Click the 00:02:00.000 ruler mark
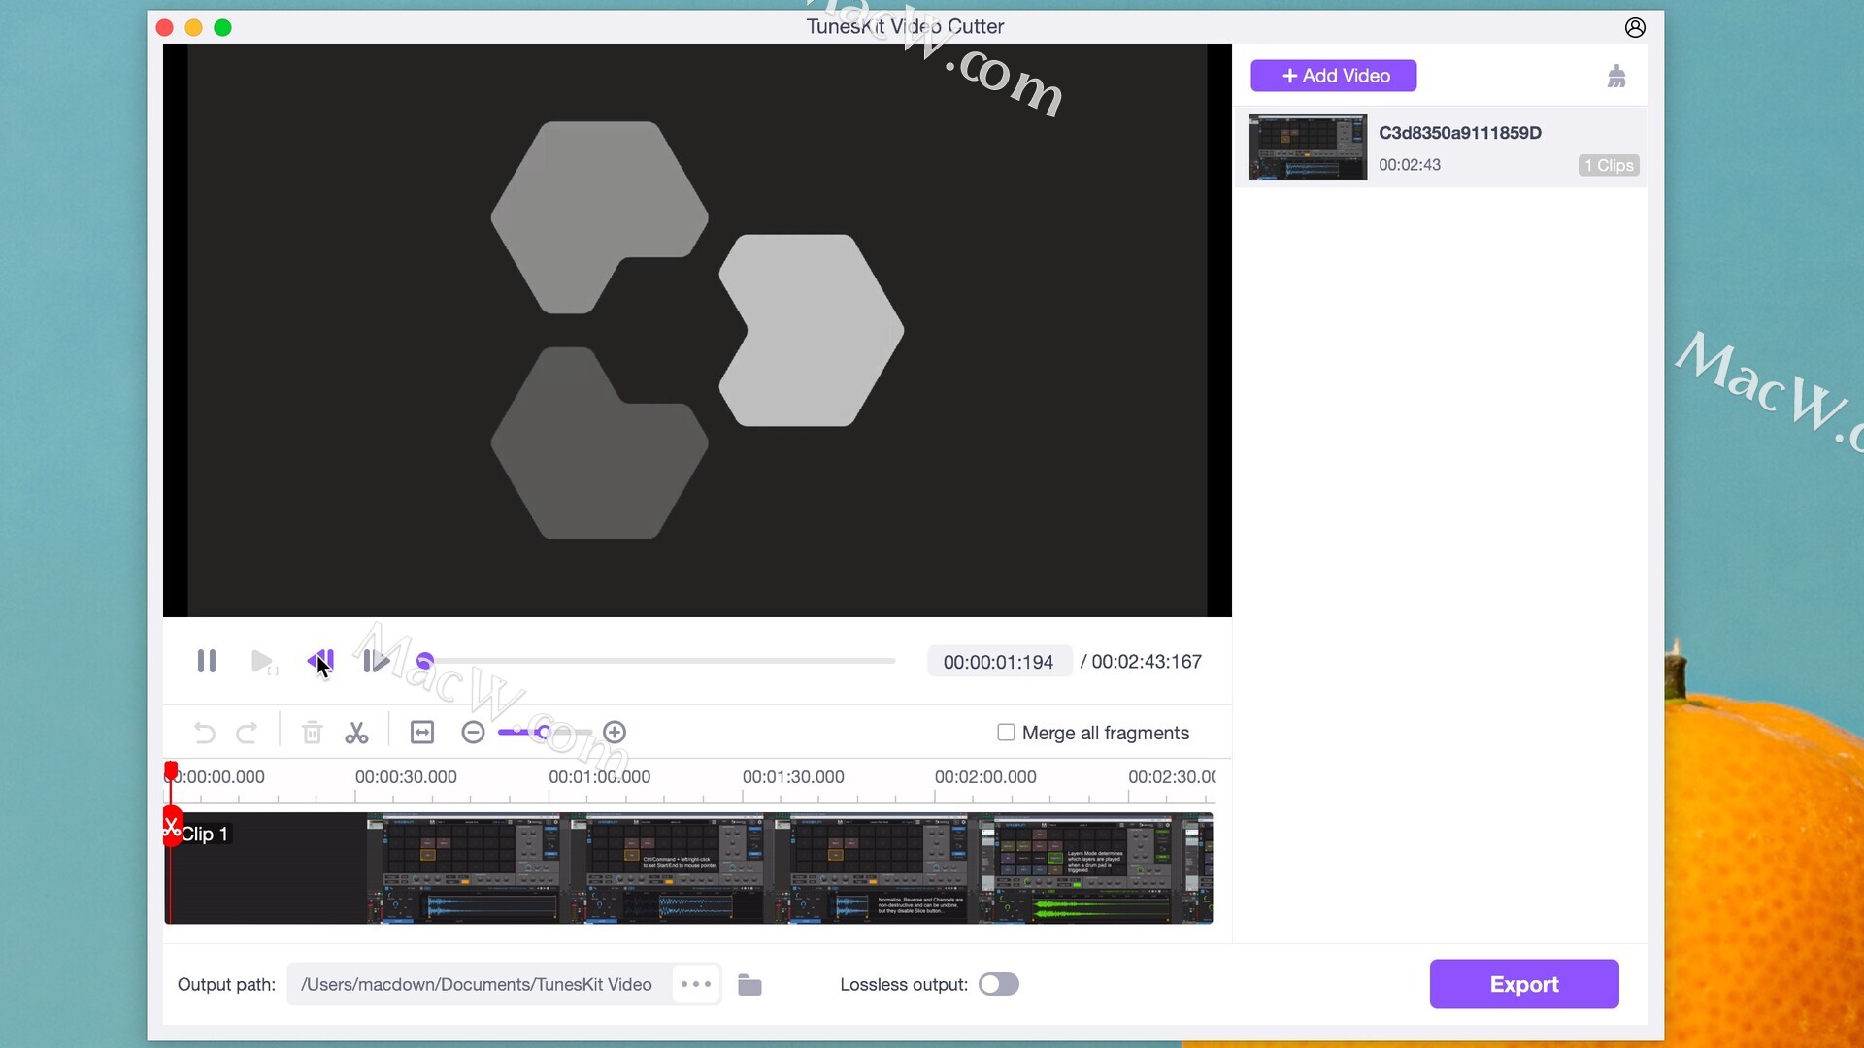 click(985, 777)
